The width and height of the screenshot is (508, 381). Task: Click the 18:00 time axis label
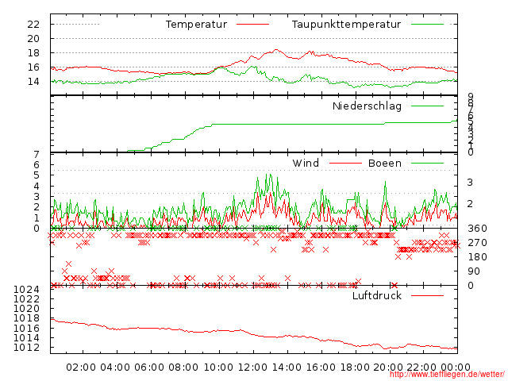(355, 367)
